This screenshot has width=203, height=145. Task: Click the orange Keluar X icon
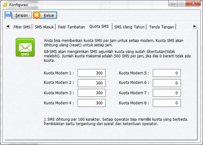[x=37, y=15]
